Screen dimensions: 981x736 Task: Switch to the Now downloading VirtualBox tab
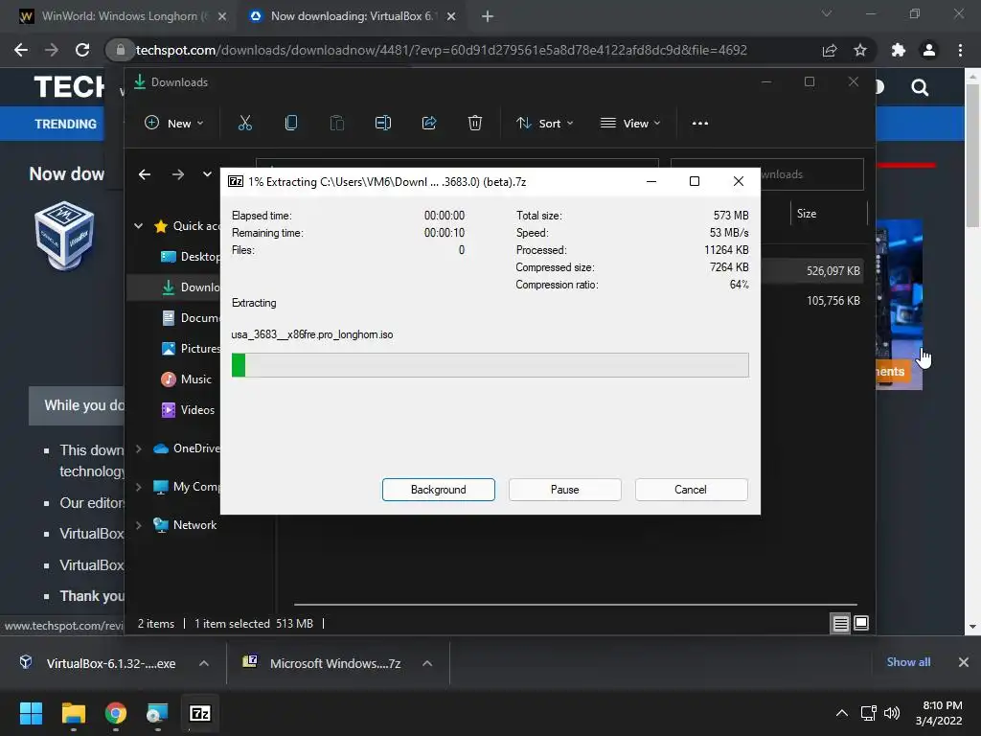click(x=354, y=16)
